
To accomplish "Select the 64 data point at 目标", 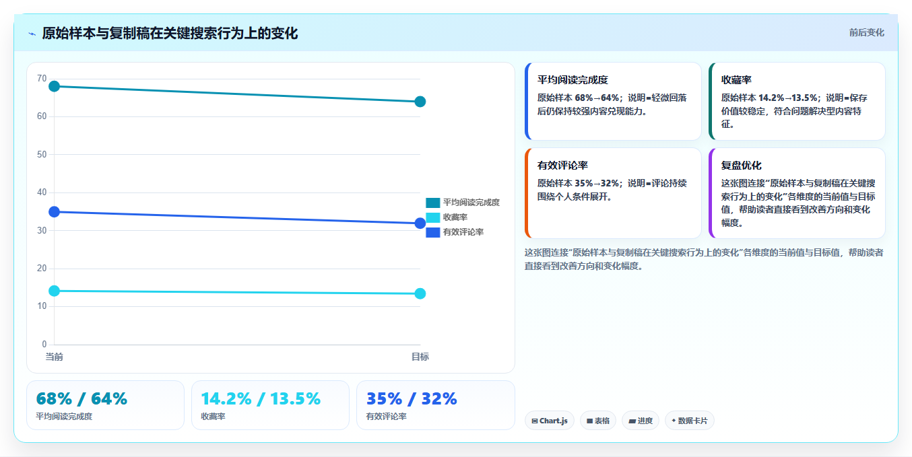I will point(420,102).
